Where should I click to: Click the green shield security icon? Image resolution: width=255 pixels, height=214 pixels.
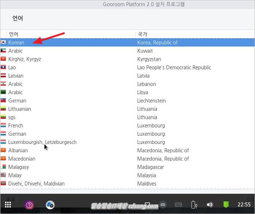pyautogui.click(x=226, y=205)
